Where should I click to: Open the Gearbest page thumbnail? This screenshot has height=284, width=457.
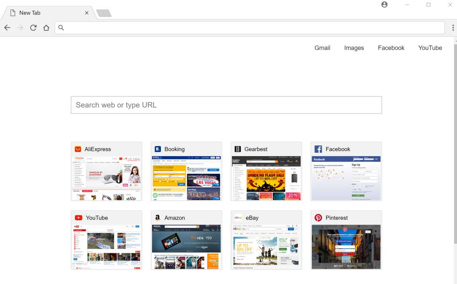click(x=267, y=178)
